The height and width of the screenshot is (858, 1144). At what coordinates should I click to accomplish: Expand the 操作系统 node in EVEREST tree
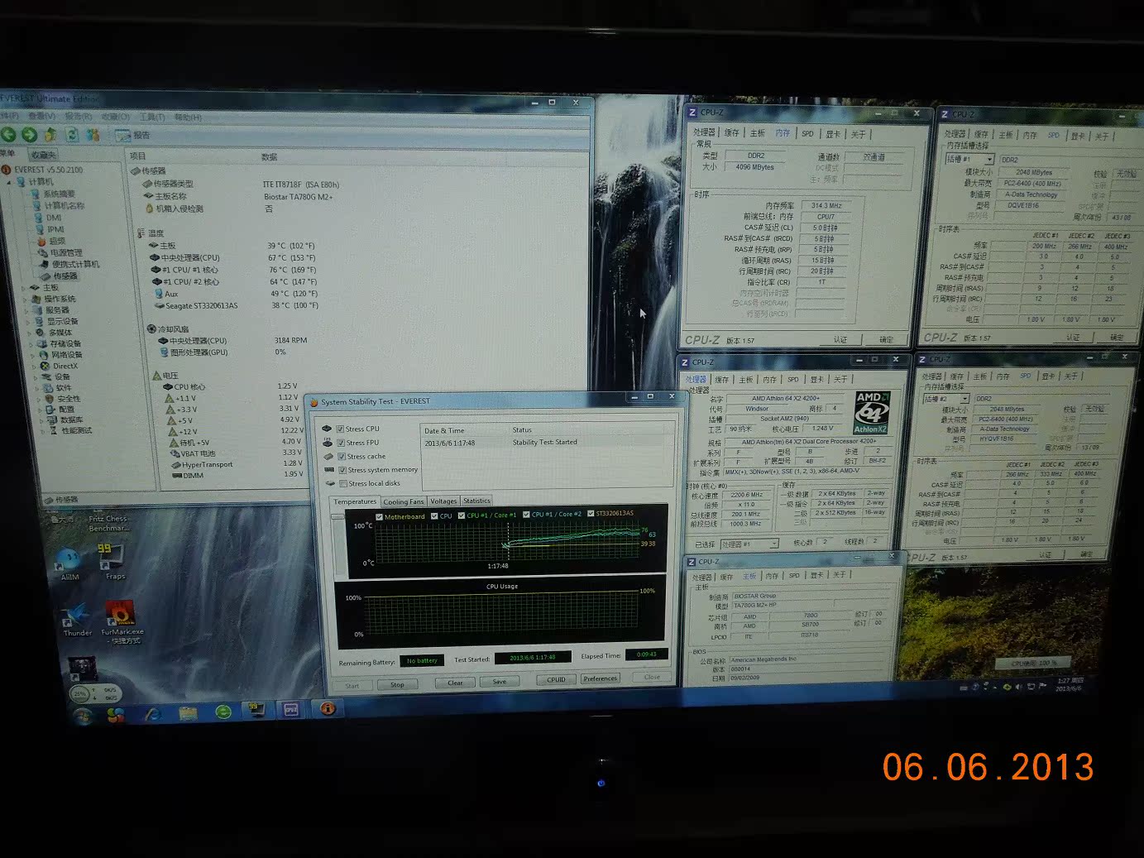(25, 299)
